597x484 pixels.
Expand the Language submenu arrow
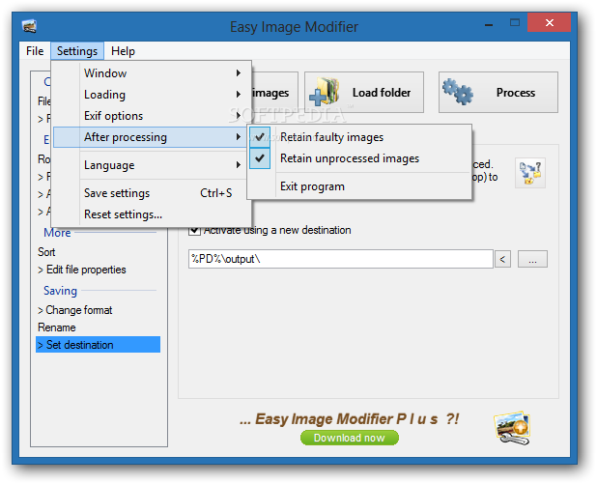coord(239,165)
